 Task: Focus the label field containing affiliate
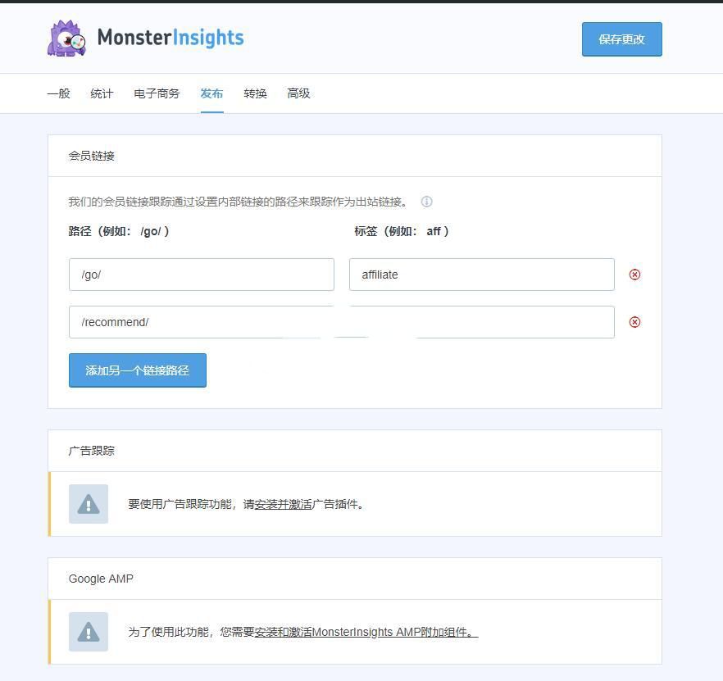[x=481, y=275]
